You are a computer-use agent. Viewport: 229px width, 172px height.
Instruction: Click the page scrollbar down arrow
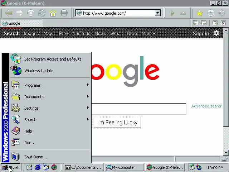coord(226,153)
